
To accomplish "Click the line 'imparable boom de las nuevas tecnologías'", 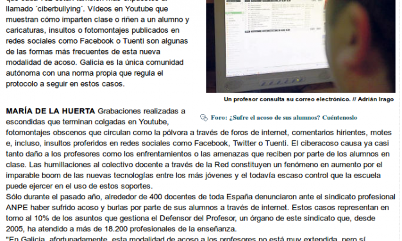I will pos(194,176).
